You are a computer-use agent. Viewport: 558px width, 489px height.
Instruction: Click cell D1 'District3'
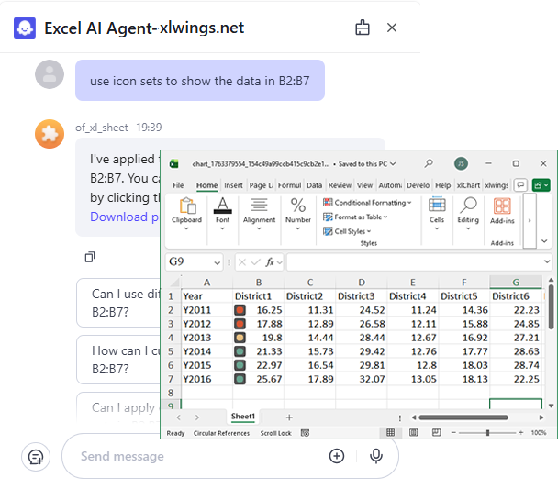[x=362, y=296]
